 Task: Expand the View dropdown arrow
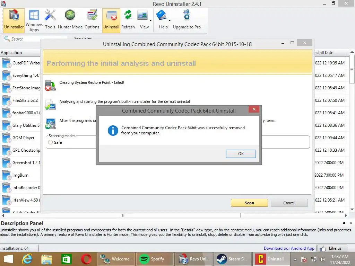click(150, 20)
